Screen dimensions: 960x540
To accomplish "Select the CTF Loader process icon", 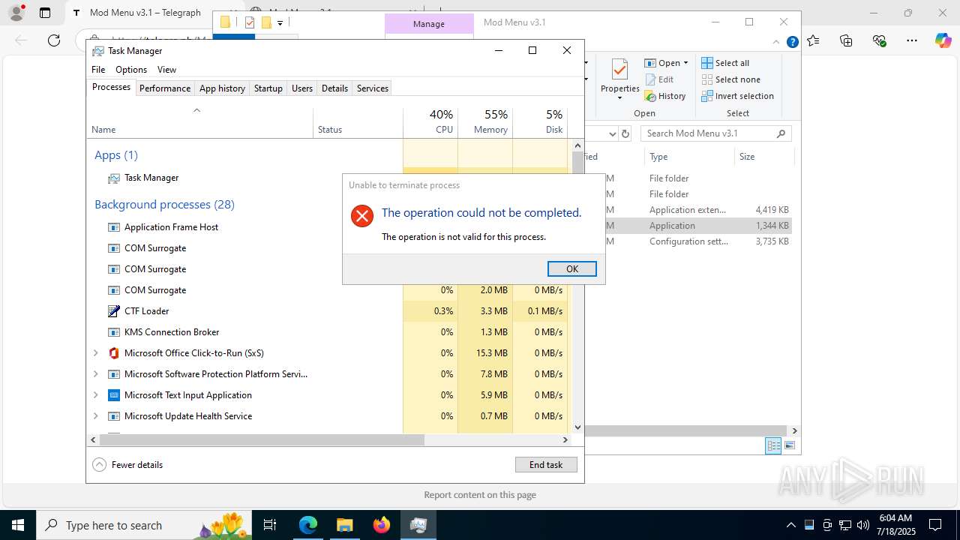I will click(114, 311).
